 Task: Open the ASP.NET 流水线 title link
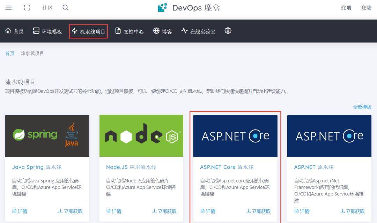click(x=314, y=167)
